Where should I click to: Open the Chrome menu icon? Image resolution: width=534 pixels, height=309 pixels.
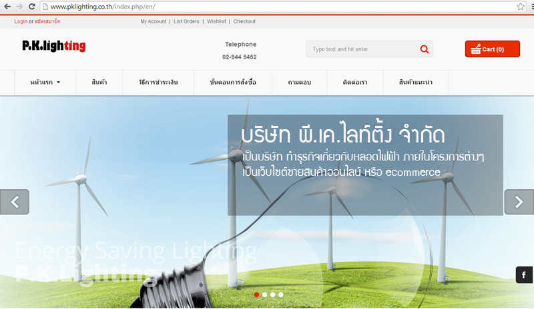tap(532, 7)
